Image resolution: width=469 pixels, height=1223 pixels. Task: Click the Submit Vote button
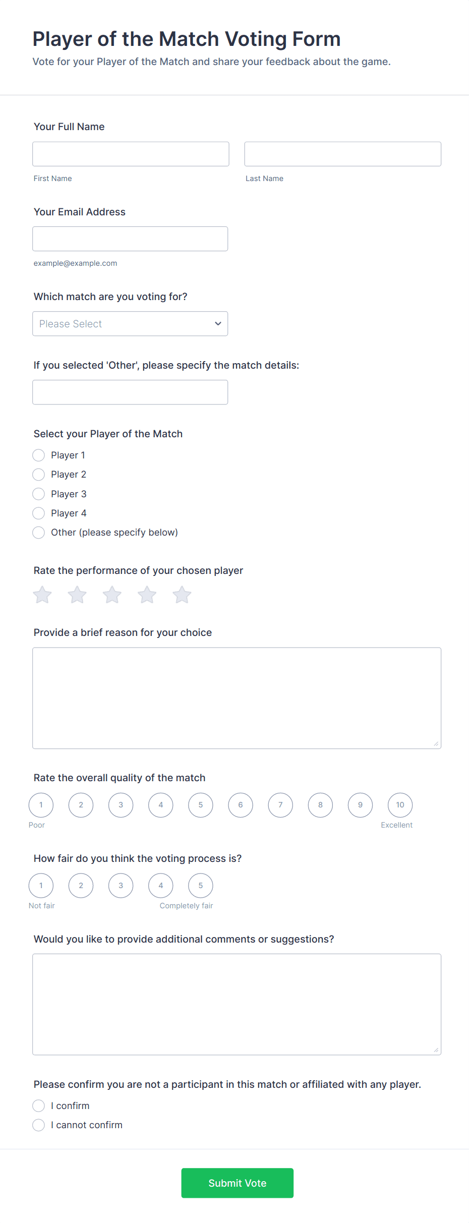[x=237, y=1183]
